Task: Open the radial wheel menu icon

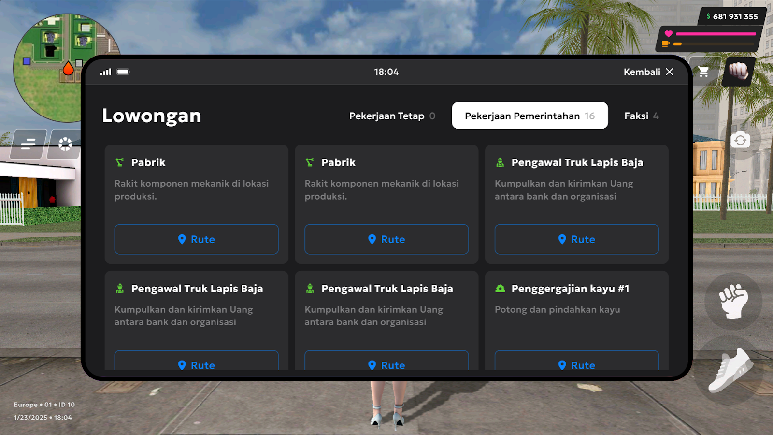Action: tap(65, 144)
